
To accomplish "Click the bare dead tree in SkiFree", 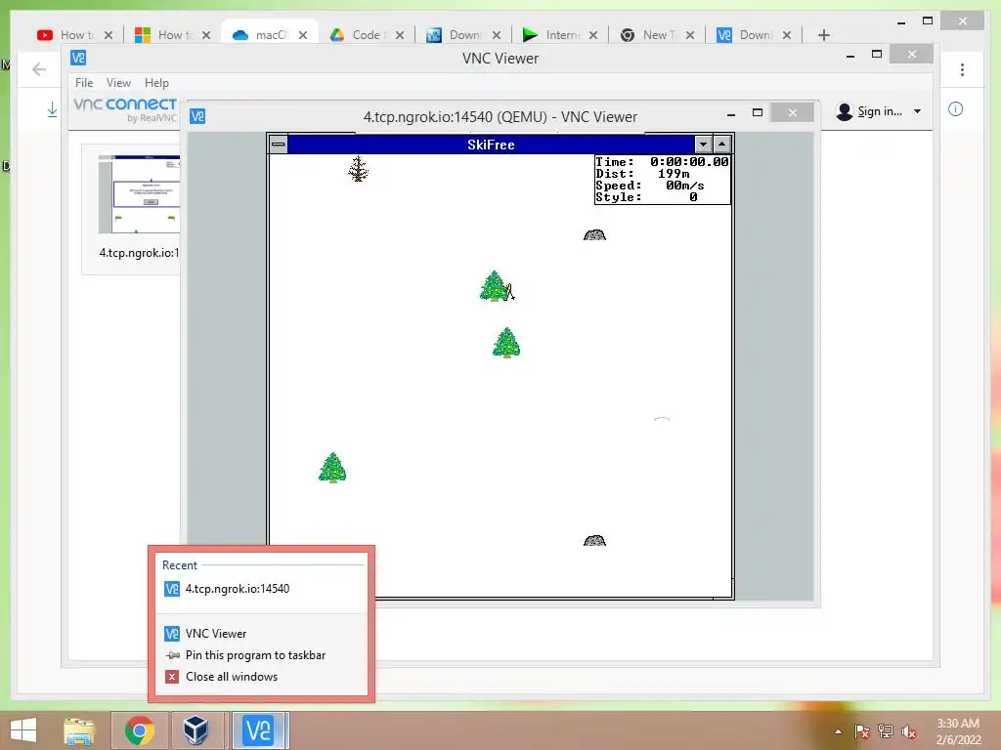I will tap(358, 169).
